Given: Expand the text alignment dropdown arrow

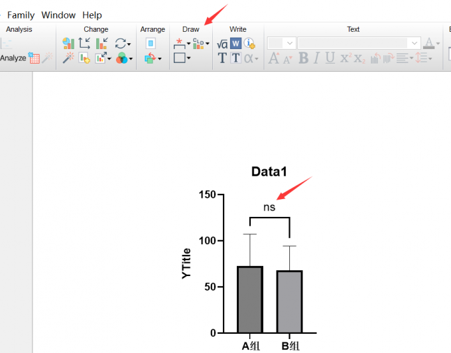Looking at the screenshot, I should 411,58.
